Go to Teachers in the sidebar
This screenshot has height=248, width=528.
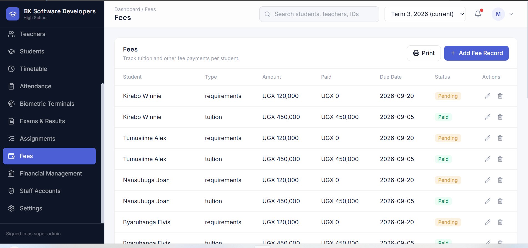coord(49,34)
